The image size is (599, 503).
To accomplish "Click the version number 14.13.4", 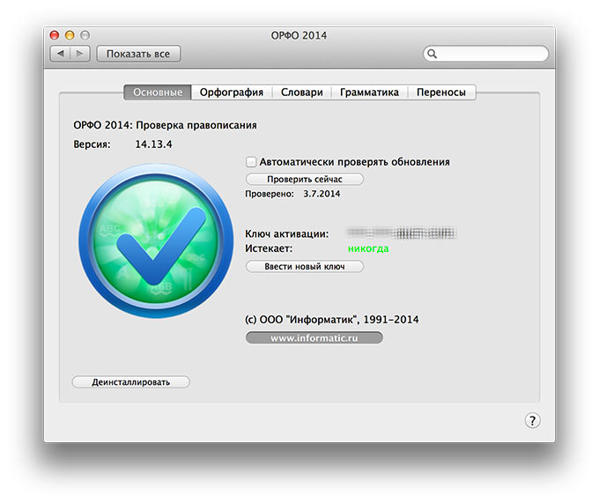I will tap(153, 144).
